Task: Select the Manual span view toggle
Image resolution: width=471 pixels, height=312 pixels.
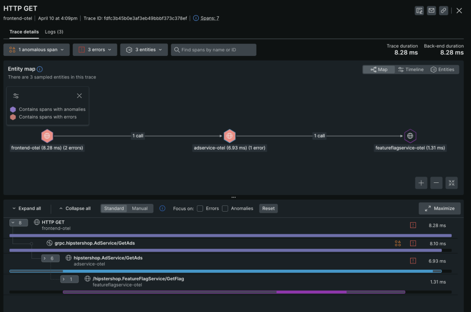Action: click(x=140, y=209)
